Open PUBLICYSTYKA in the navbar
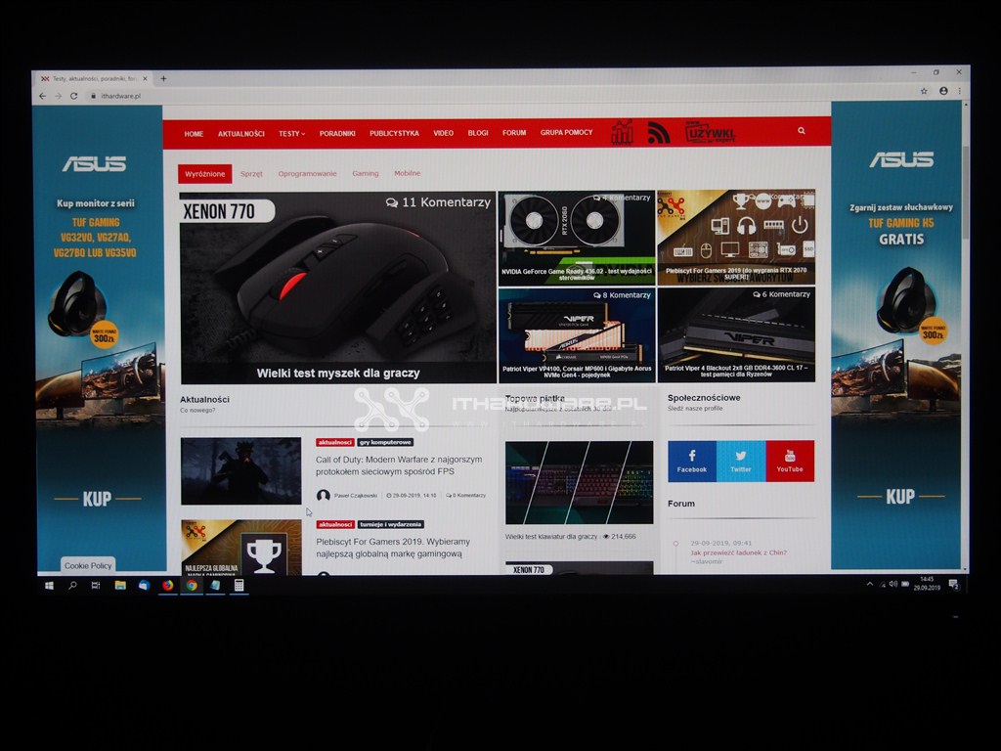This screenshot has height=751, width=1001. pos(394,133)
